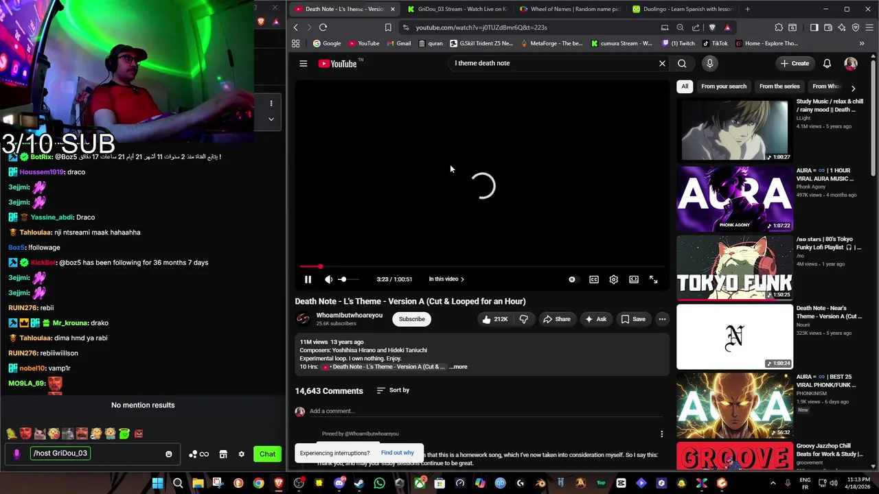
Task: Run the YouTube search with the magnifier button
Action: pyautogui.click(x=682, y=63)
